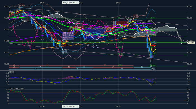
Task: Click the 93.278 low price annotation
Action: (x=65, y=53)
